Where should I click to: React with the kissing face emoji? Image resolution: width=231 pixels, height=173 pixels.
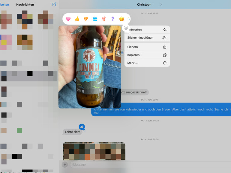pos(121,19)
